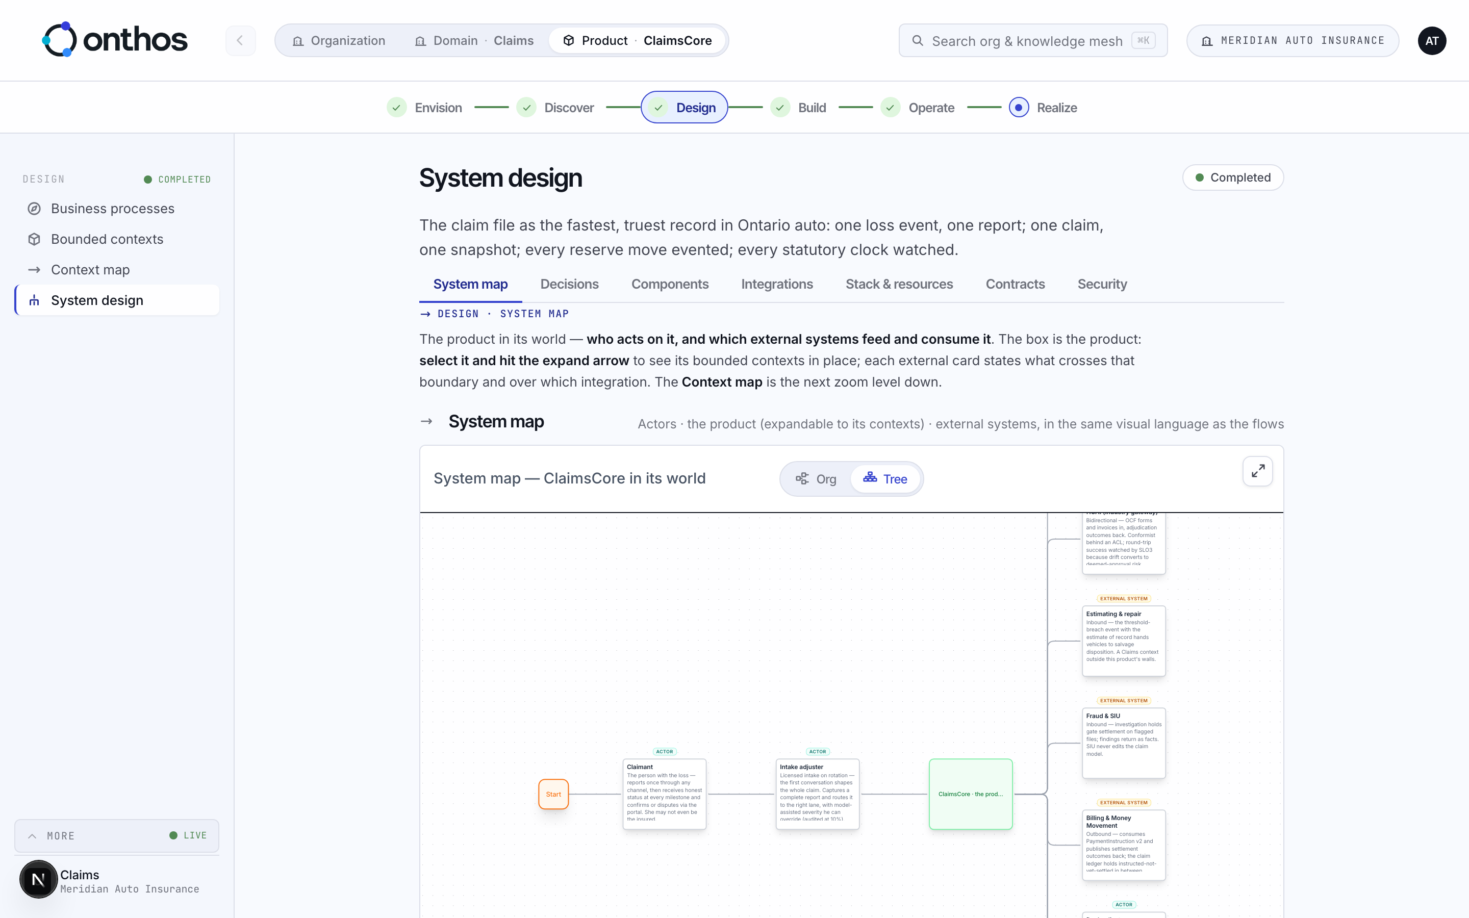Click the search magnifier icon
The image size is (1469, 918).
918,41
